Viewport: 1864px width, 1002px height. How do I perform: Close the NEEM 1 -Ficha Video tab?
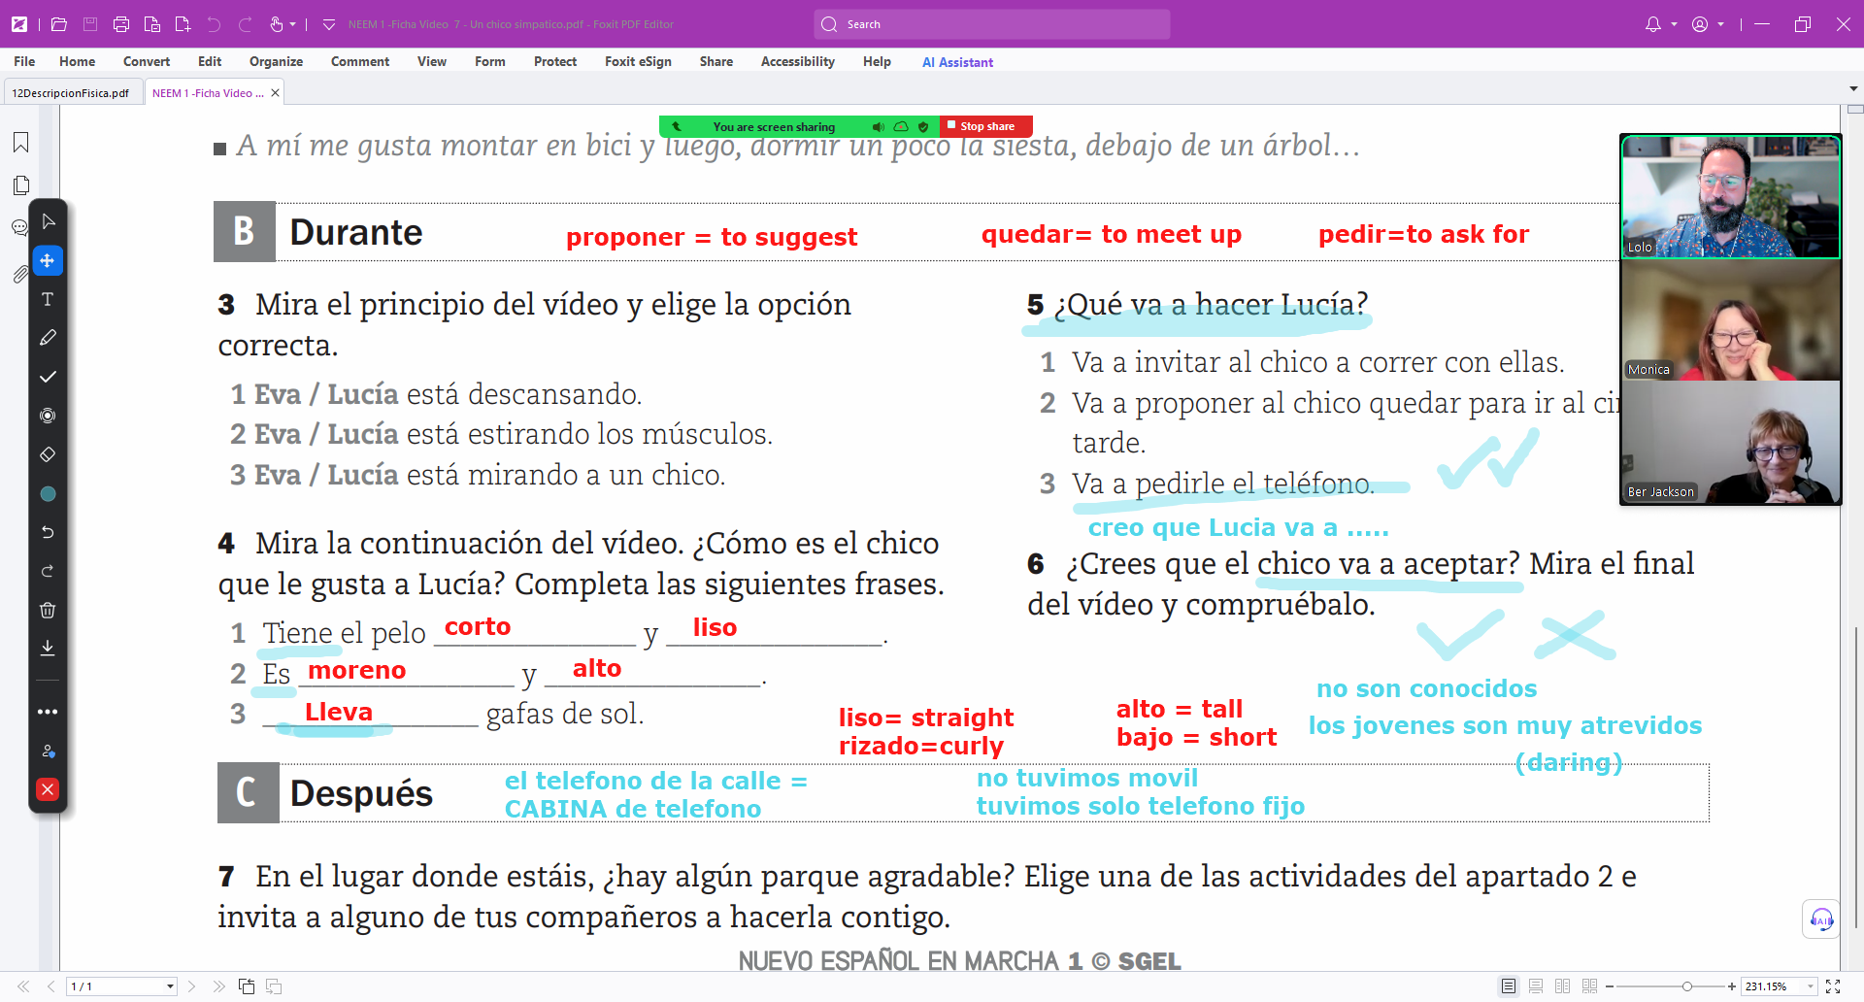coord(276,93)
